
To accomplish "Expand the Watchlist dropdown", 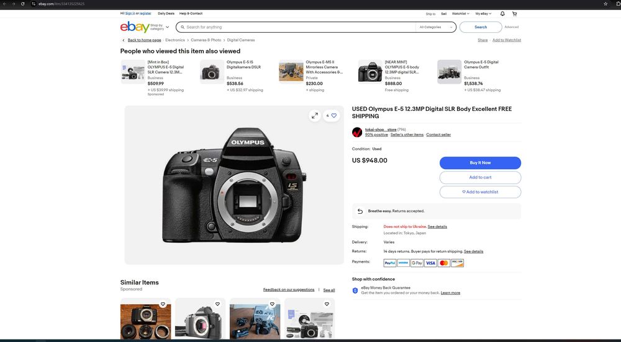I will pyautogui.click(x=461, y=14).
